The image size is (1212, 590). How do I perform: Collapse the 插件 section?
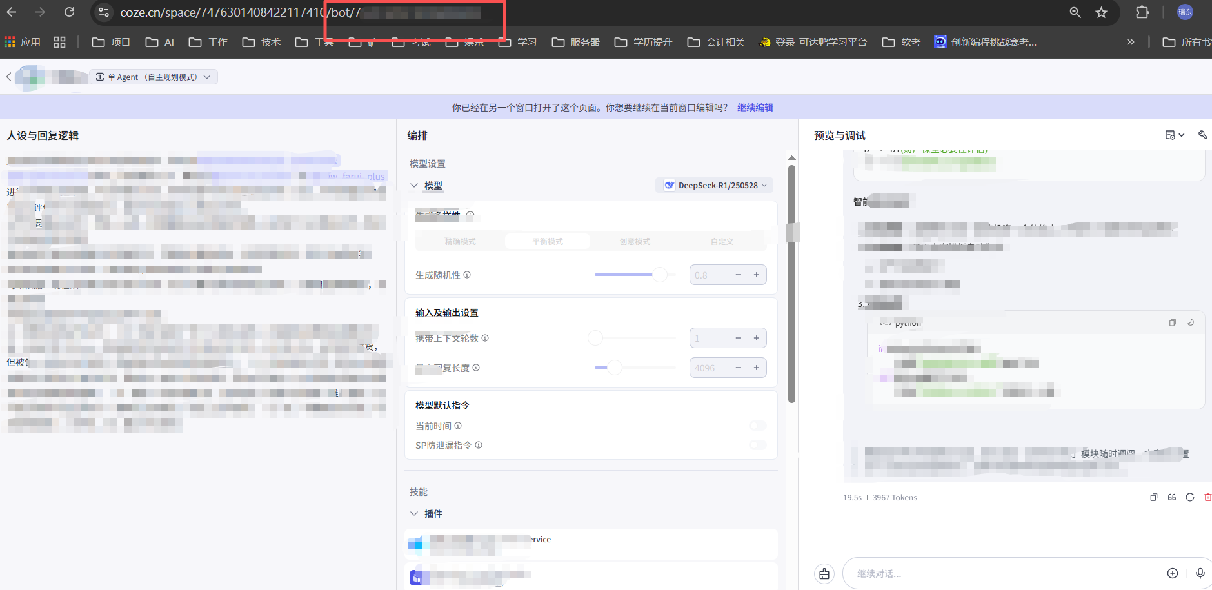414,513
